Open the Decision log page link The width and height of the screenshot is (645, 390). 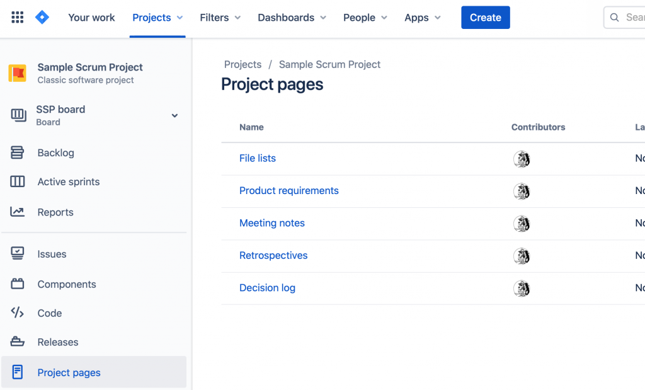267,287
